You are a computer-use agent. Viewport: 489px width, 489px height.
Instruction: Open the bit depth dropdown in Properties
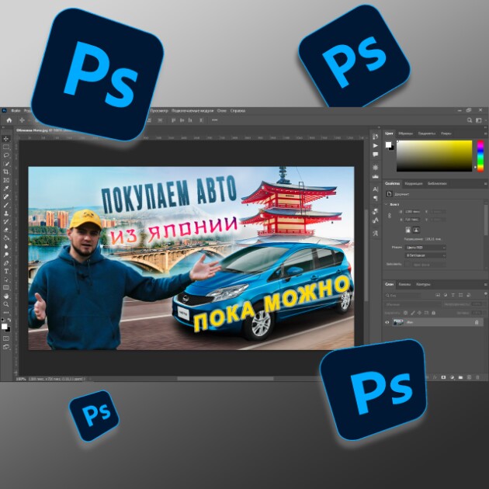[x=425, y=255]
